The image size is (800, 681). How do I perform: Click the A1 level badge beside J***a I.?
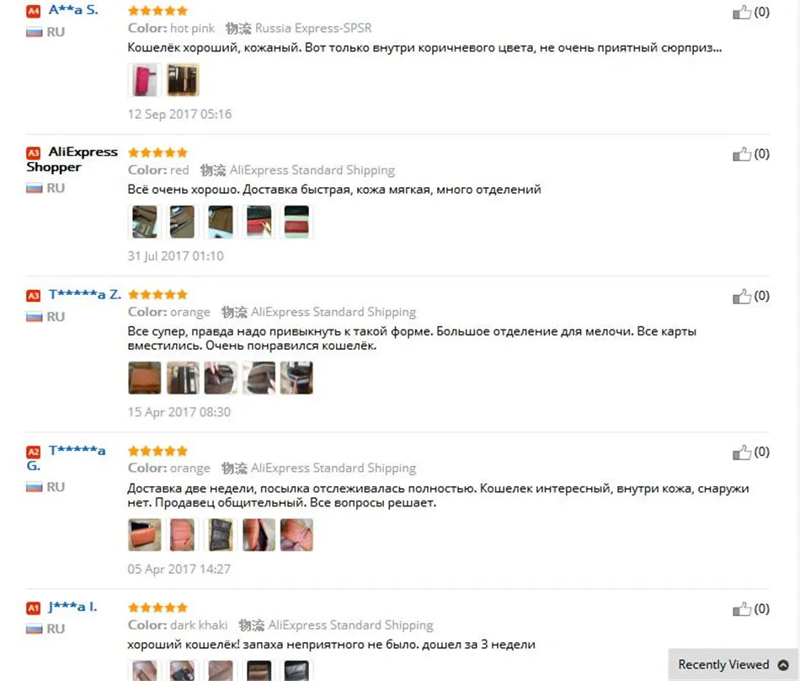coord(33,608)
